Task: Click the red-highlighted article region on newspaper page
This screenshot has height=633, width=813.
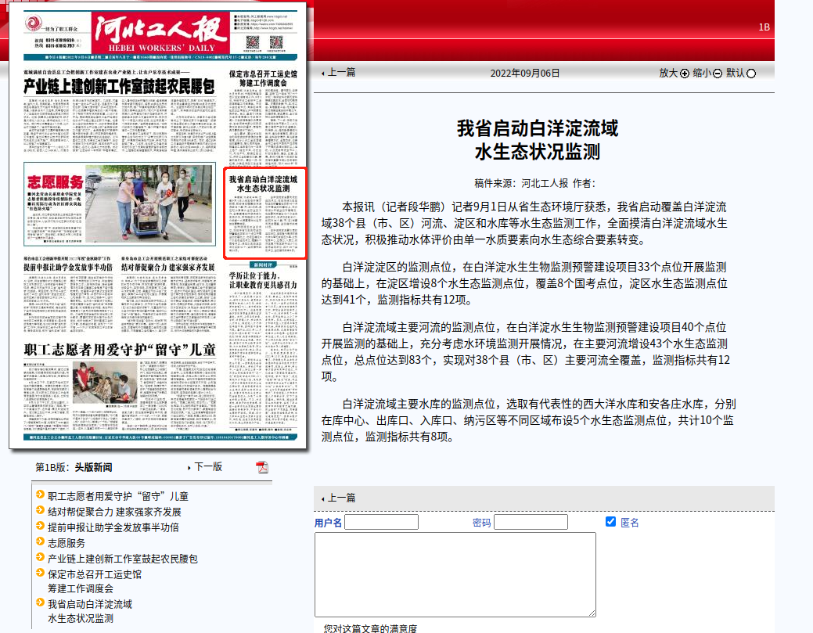Action: pos(264,213)
